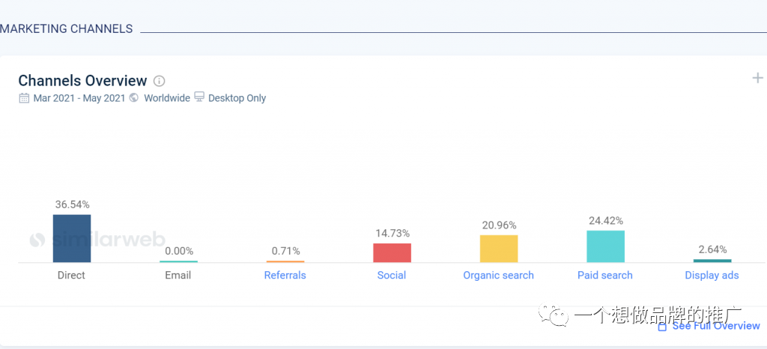The width and height of the screenshot is (767, 349).
Task: Click the red Social bar
Action: (x=392, y=252)
